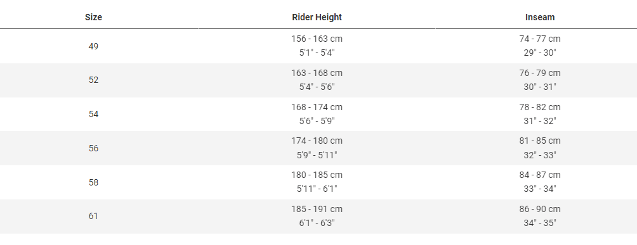
Task: Click rider height 156 - 163 cm
Action: pos(317,39)
